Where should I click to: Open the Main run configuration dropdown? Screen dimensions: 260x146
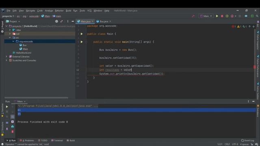pos(206,16)
